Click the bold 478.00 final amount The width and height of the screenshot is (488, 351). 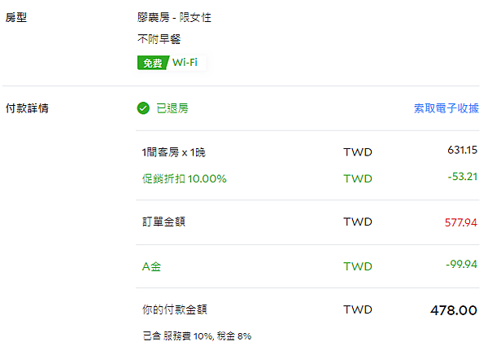[x=454, y=310]
